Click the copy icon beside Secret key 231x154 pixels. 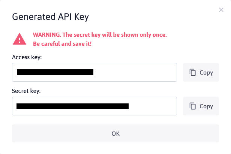tap(193, 106)
